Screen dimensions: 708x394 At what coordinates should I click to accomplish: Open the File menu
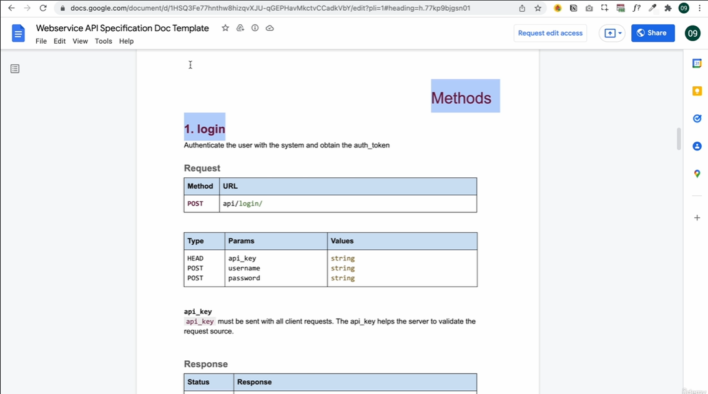41,41
